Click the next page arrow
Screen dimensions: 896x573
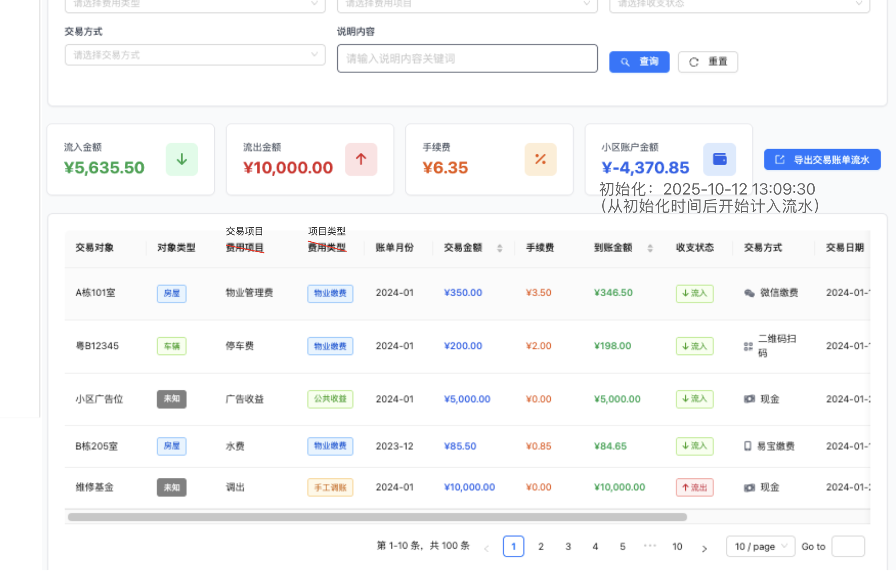[x=704, y=548]
